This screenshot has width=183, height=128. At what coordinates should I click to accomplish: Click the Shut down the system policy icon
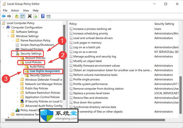(71, 102)
